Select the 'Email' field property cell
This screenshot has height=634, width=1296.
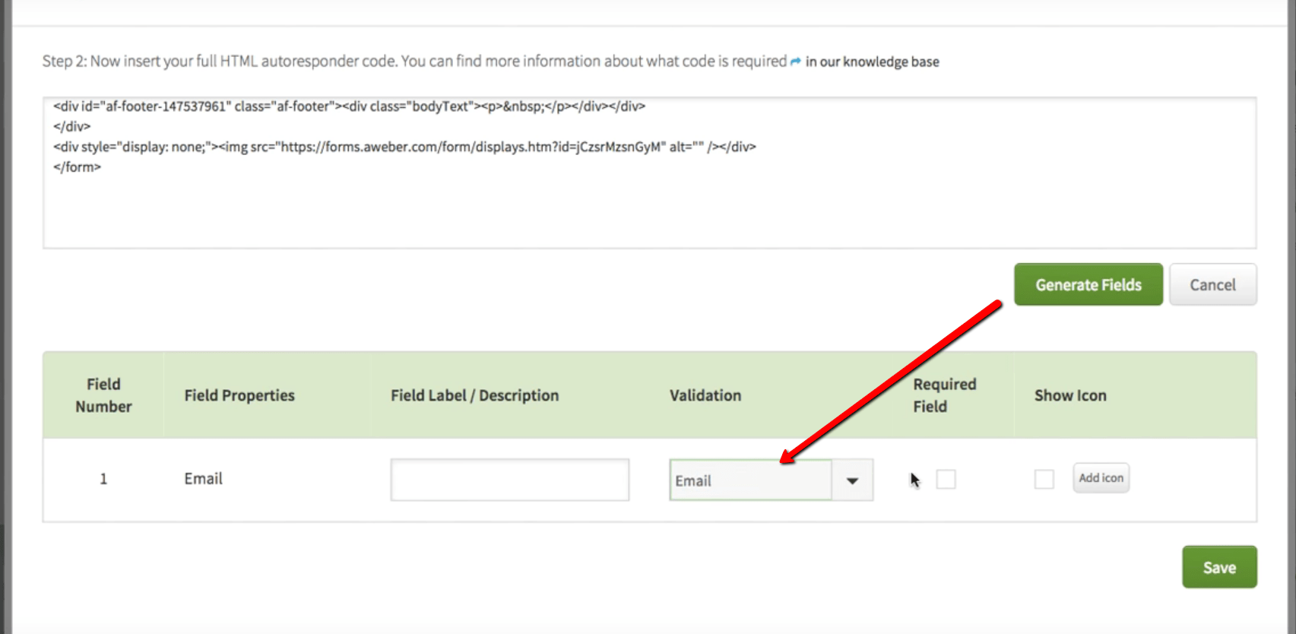click(204, 479)
